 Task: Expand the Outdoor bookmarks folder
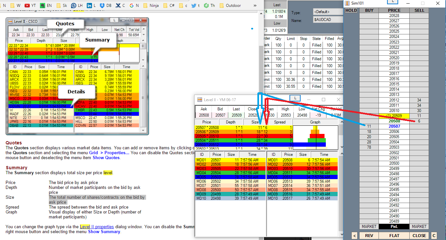tap(230, 5)
